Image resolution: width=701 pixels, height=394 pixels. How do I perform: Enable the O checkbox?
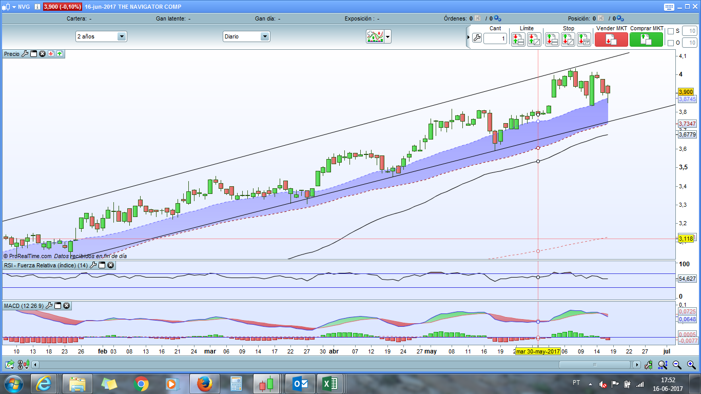670,43
